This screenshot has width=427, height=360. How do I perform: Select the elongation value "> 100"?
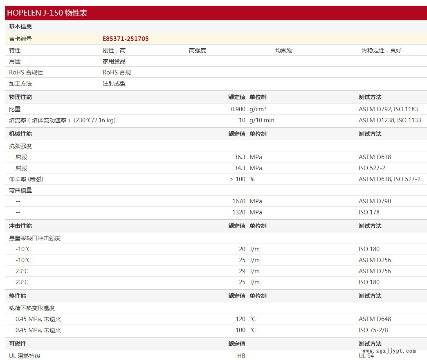(238, 179)
